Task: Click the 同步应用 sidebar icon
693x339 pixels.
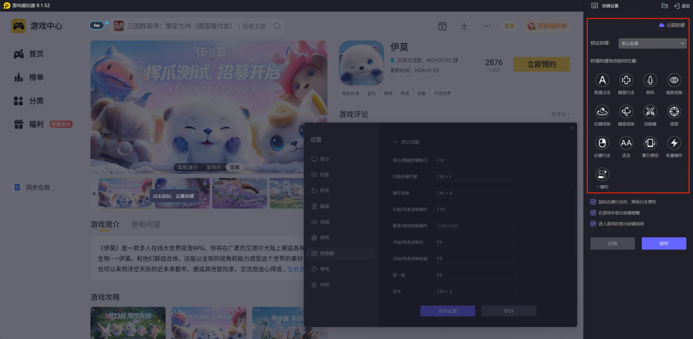Action: (x=17, y=188)
